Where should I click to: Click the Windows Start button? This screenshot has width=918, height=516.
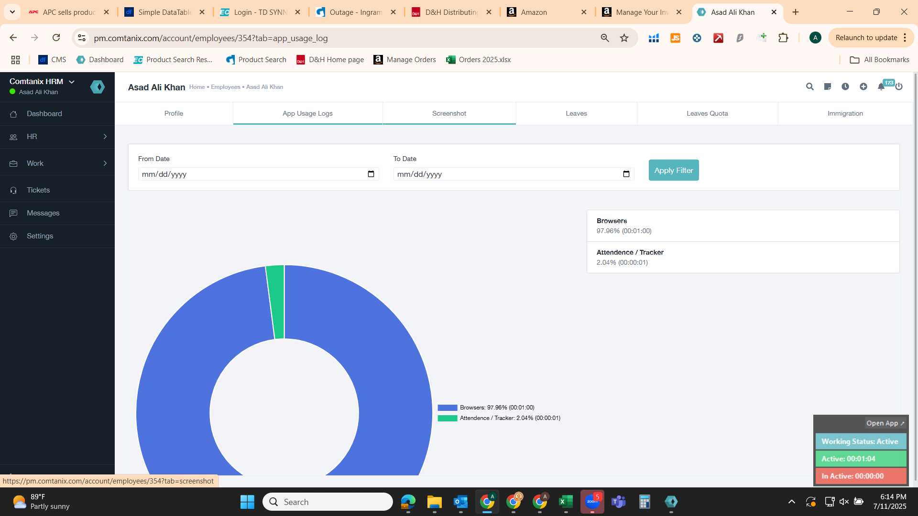[247, 502]
